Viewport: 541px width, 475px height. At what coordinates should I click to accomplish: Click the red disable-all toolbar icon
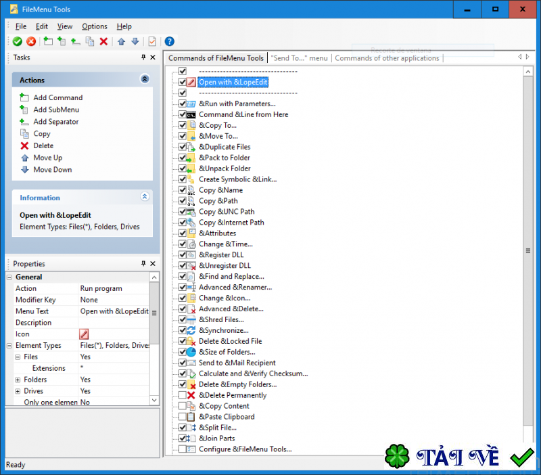(30, 41)
